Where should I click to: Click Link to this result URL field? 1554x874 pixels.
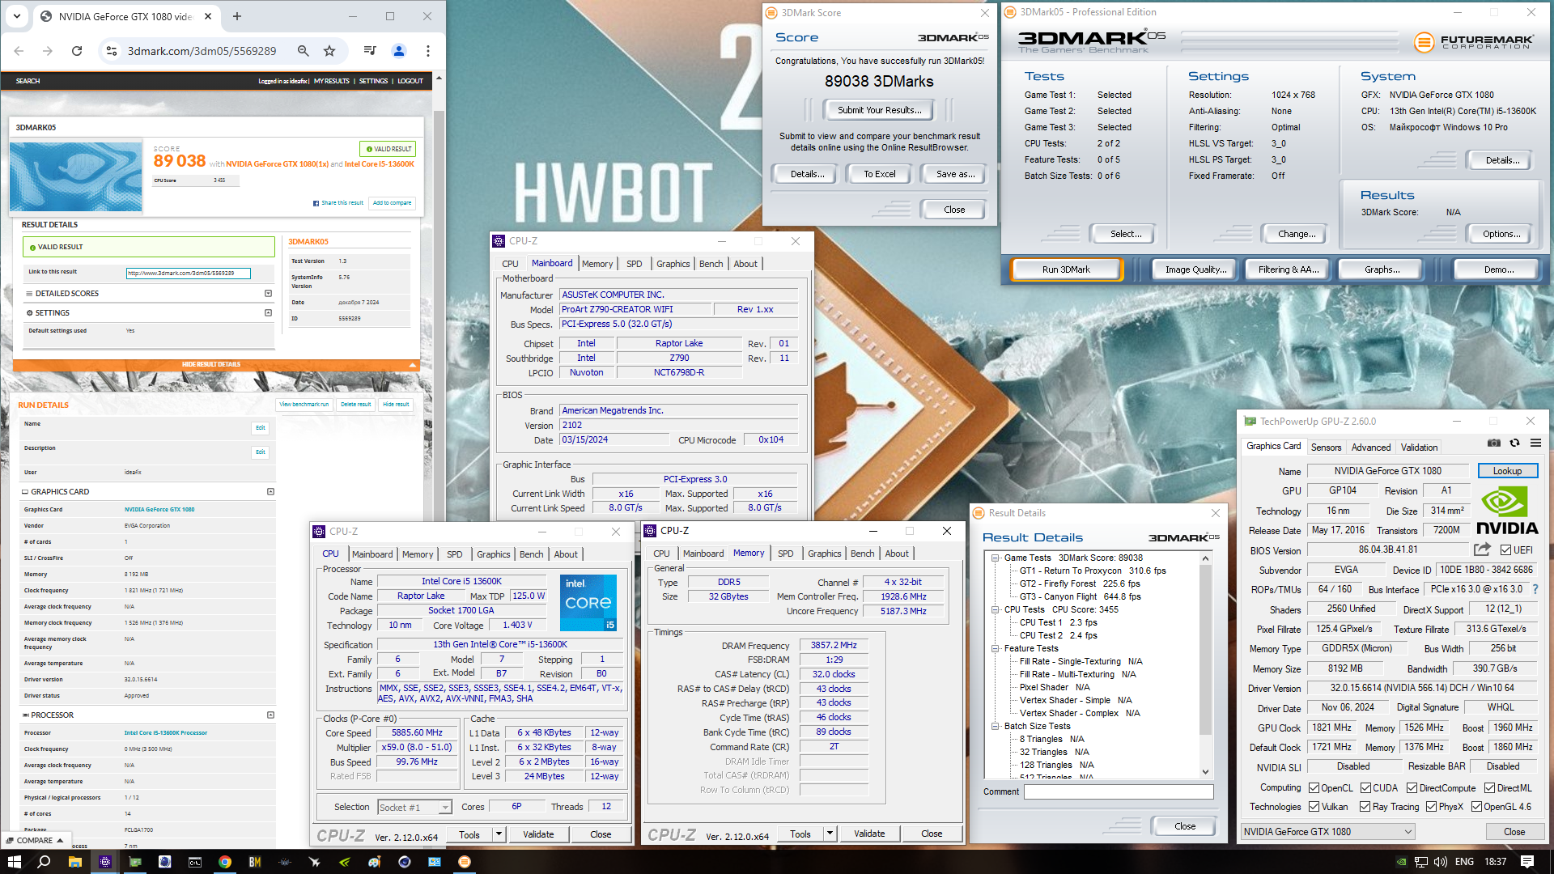(188, 274)
